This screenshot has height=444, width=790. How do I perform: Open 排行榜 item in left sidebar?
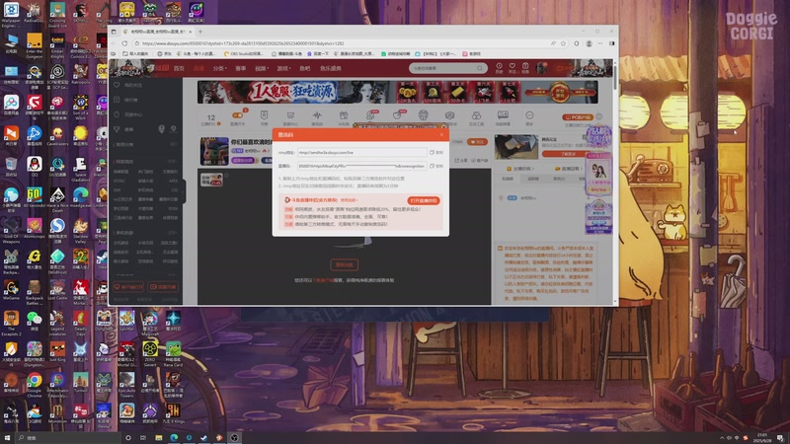pos(126,100)
